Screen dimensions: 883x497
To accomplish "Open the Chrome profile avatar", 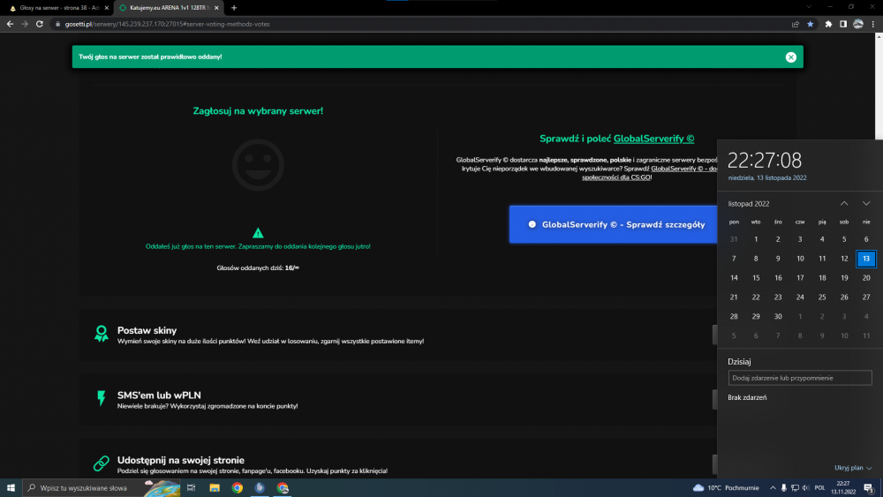I will click(x=858, y=24).
